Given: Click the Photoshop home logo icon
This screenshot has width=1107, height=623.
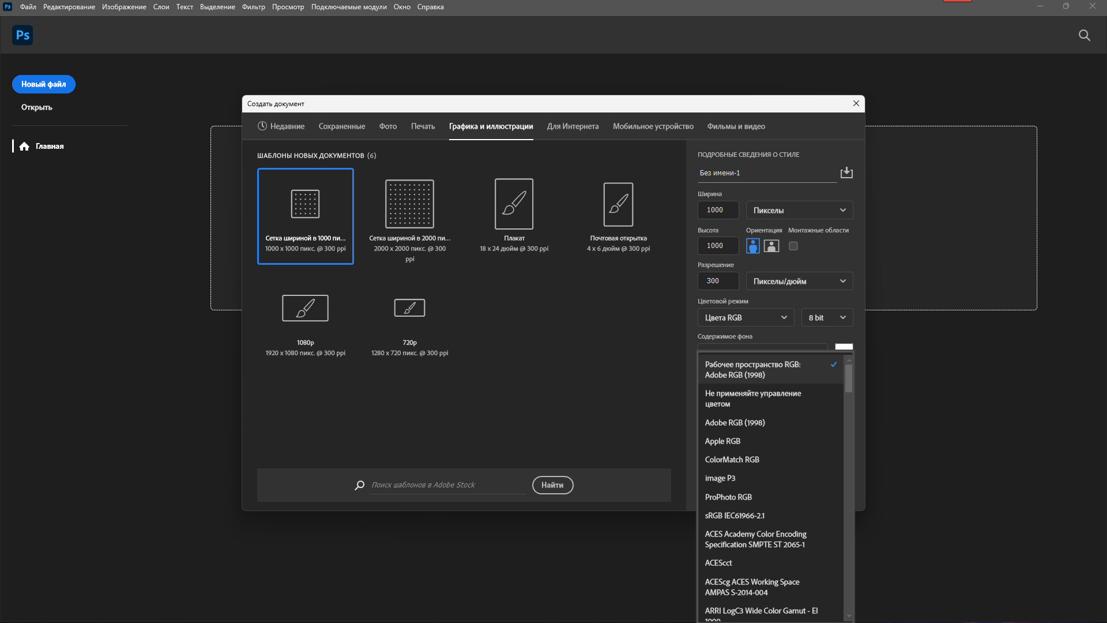Looking at the screenshot, I should pos(22,35).
